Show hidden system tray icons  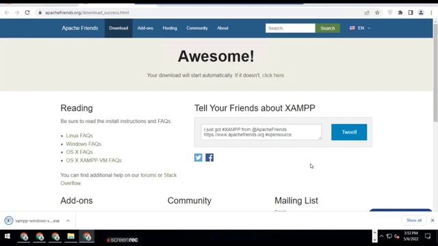pyautogui.click(x=381, y=236)
